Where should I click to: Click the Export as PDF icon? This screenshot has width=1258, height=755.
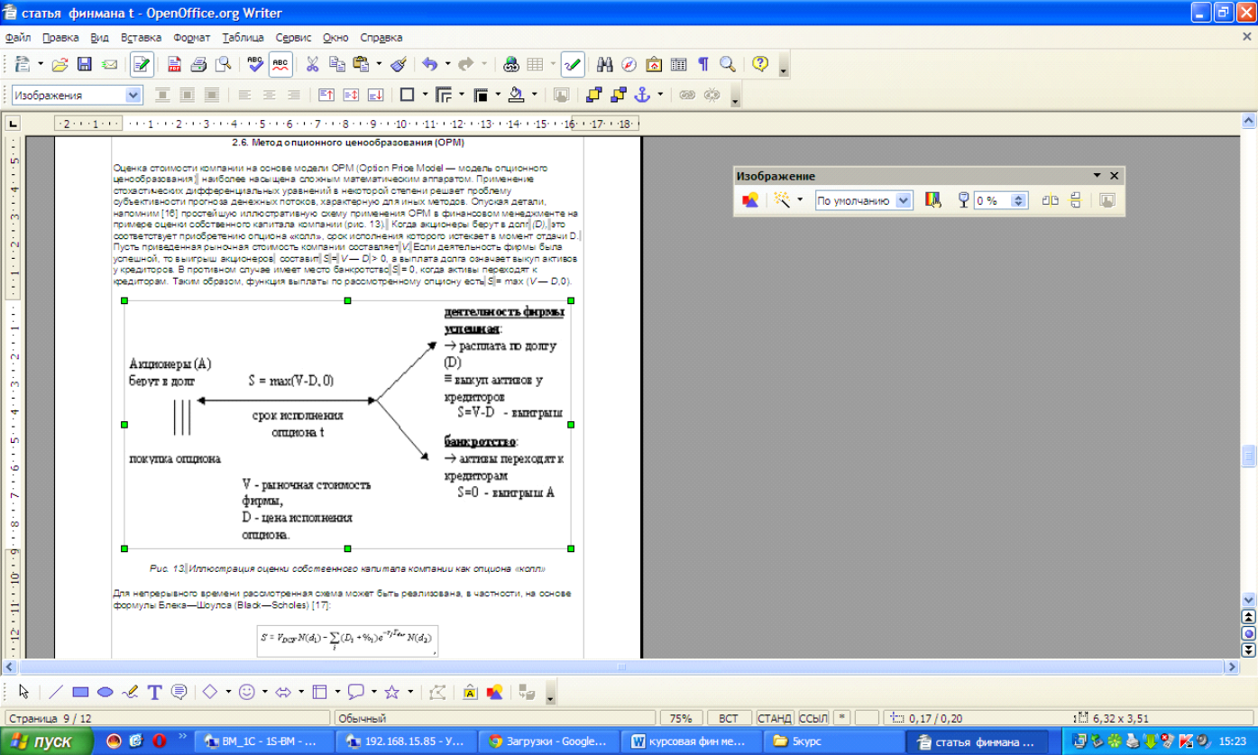[174, 64]
